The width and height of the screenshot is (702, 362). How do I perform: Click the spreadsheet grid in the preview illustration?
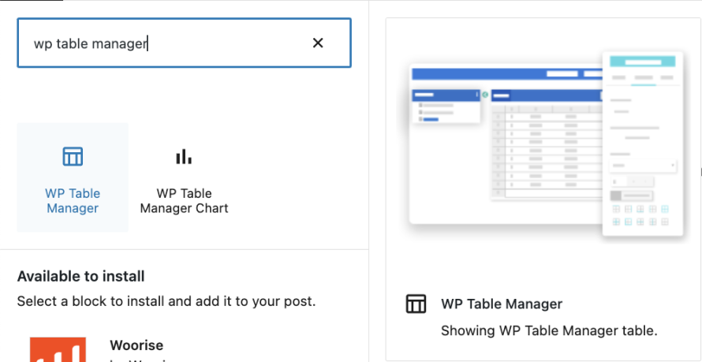click(544, 150)
